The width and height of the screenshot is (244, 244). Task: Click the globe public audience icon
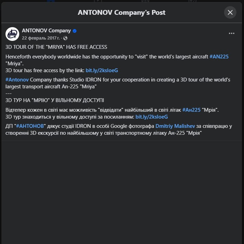coord(66,38)
